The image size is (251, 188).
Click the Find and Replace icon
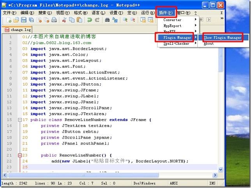click(x=115, y=20)
